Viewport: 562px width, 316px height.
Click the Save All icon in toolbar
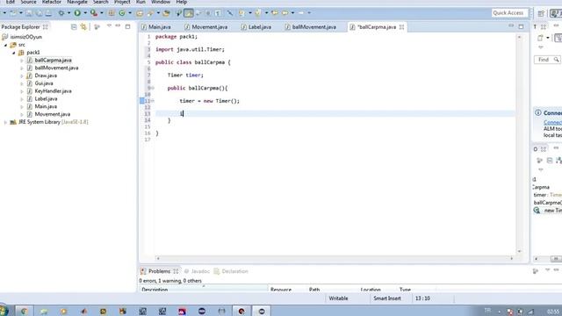click(x=39, y=13)
